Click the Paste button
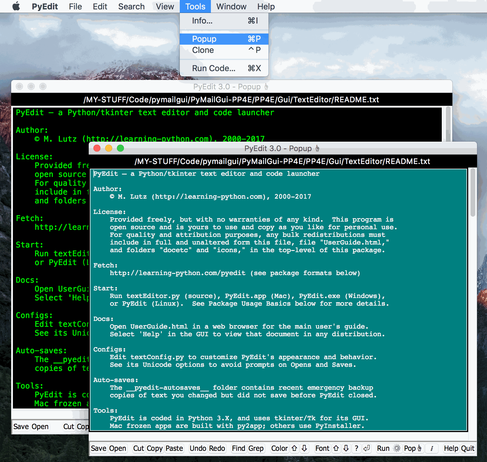Viewport: 487px width, 462px height. (174, 448)
